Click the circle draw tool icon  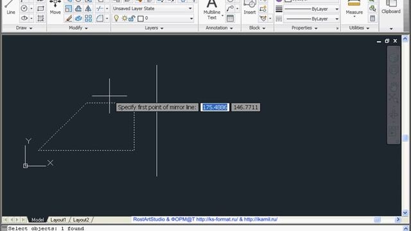tap(24, 8)
